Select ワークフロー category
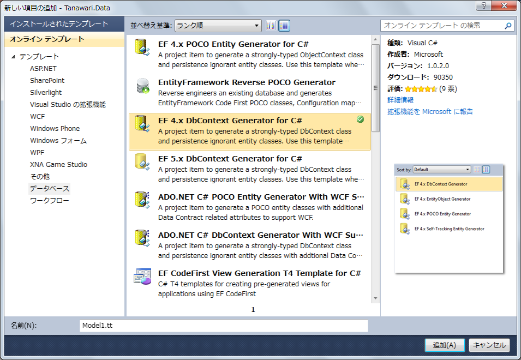Image resolution: width=521 pixels, height=360 pixels. pos(50,201)
